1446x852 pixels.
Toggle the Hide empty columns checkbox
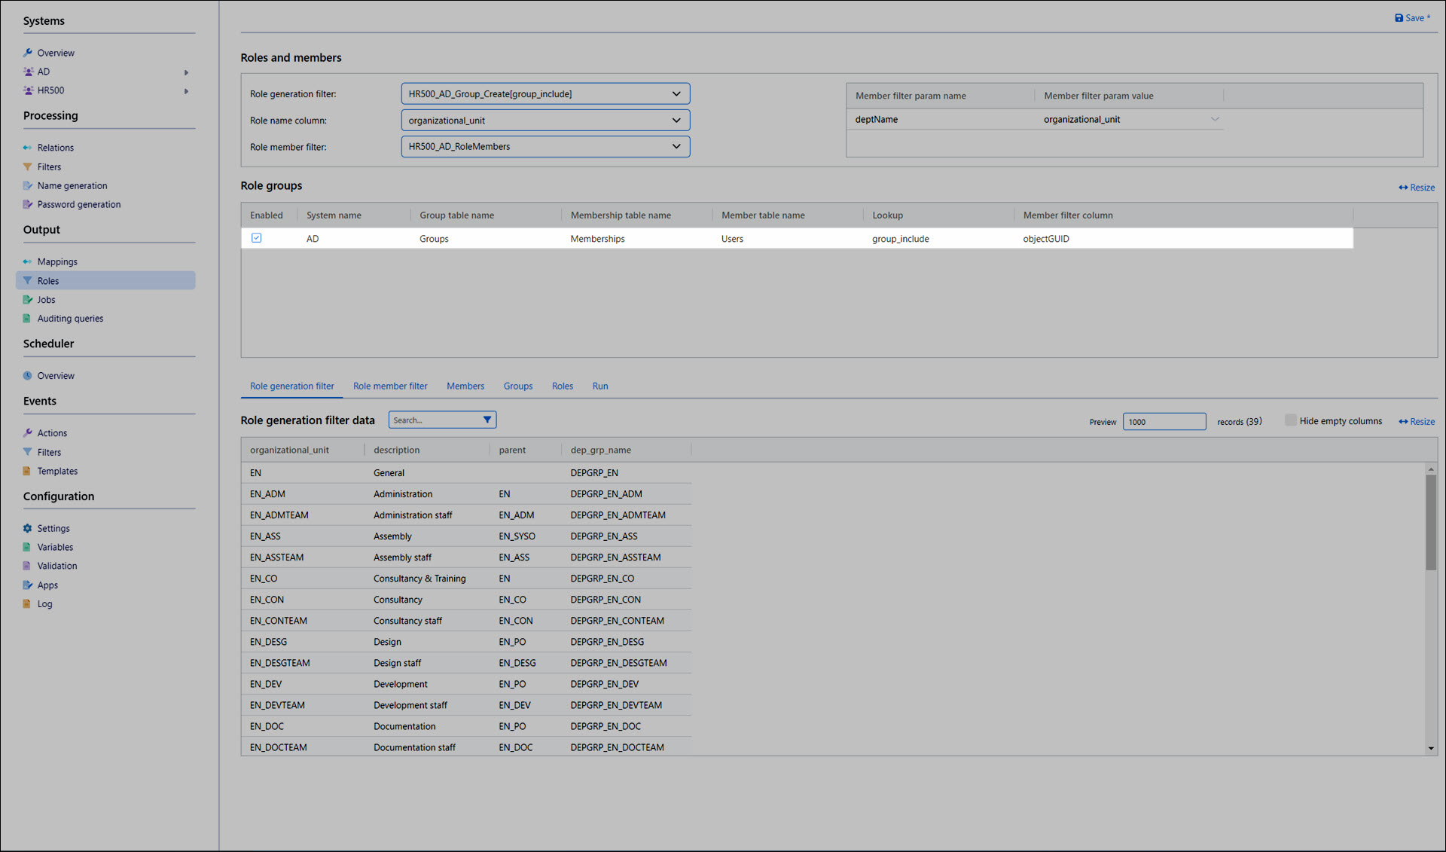pos(1290,420)
